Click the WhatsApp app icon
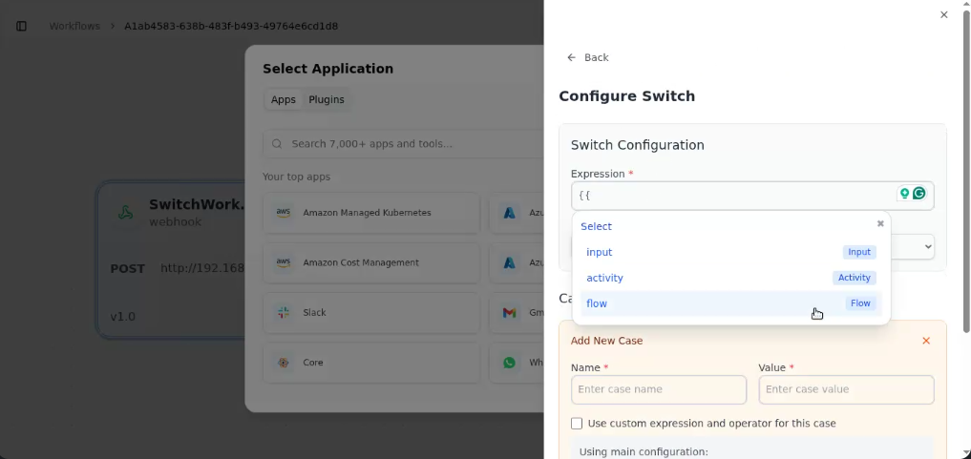The image size is (971, 459). 510,363
